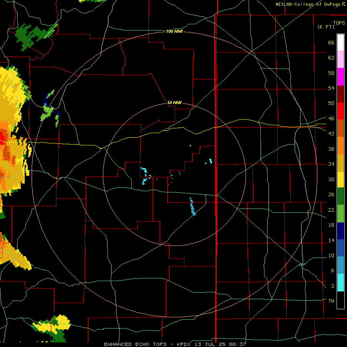Click the legend value 66
347x347 pixels.
tap(331, 42)
